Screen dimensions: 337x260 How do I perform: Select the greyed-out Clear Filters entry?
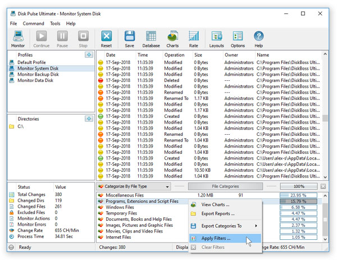[x=225, y=247]
